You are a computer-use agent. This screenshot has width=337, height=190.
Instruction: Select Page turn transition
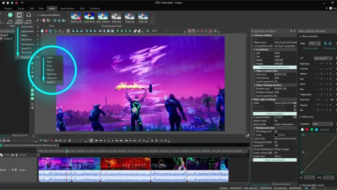[x=52, y=74]
